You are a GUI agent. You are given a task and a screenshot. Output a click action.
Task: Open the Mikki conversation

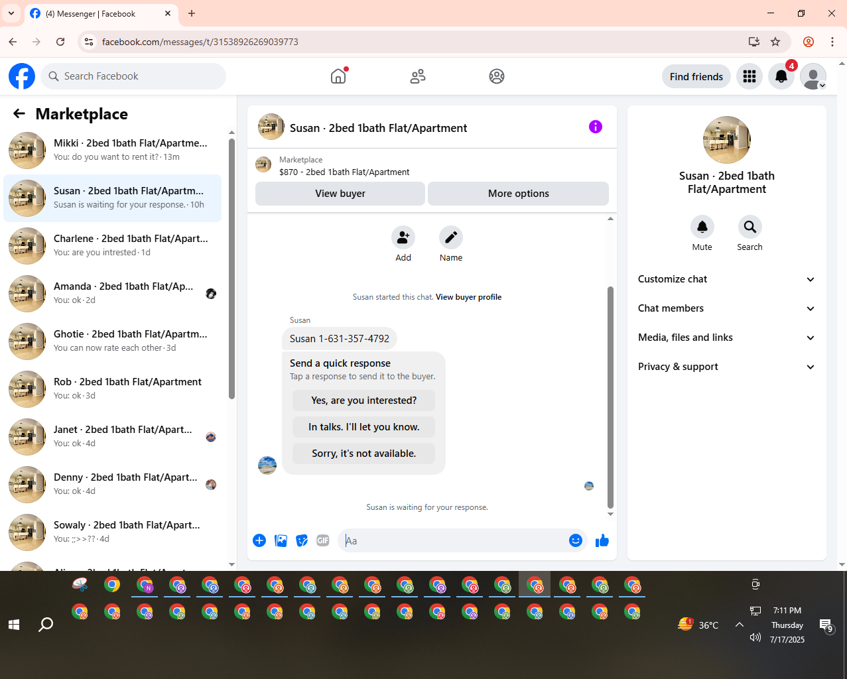click(x=113, y=151)
